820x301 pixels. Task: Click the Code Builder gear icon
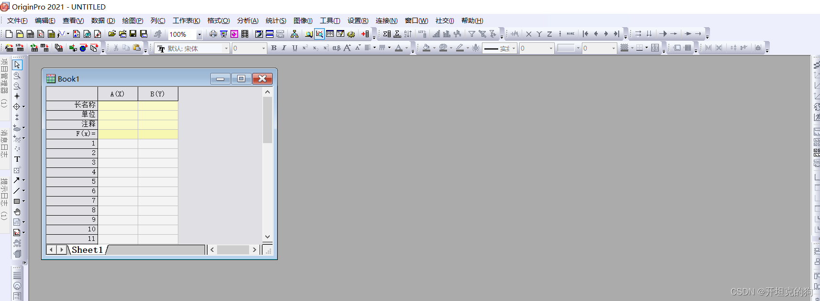pyautogui.click(x=351, y=34)
